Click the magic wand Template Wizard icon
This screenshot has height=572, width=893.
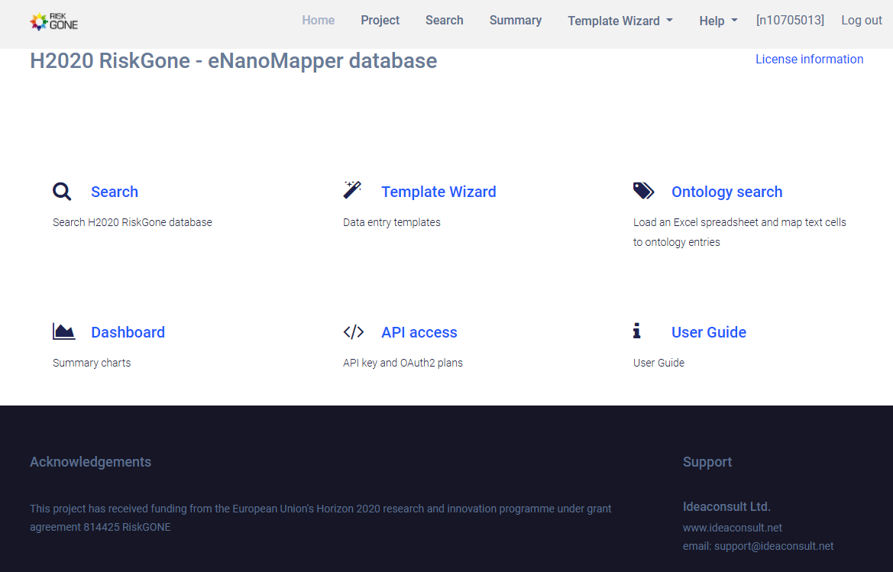pos(352,190)
